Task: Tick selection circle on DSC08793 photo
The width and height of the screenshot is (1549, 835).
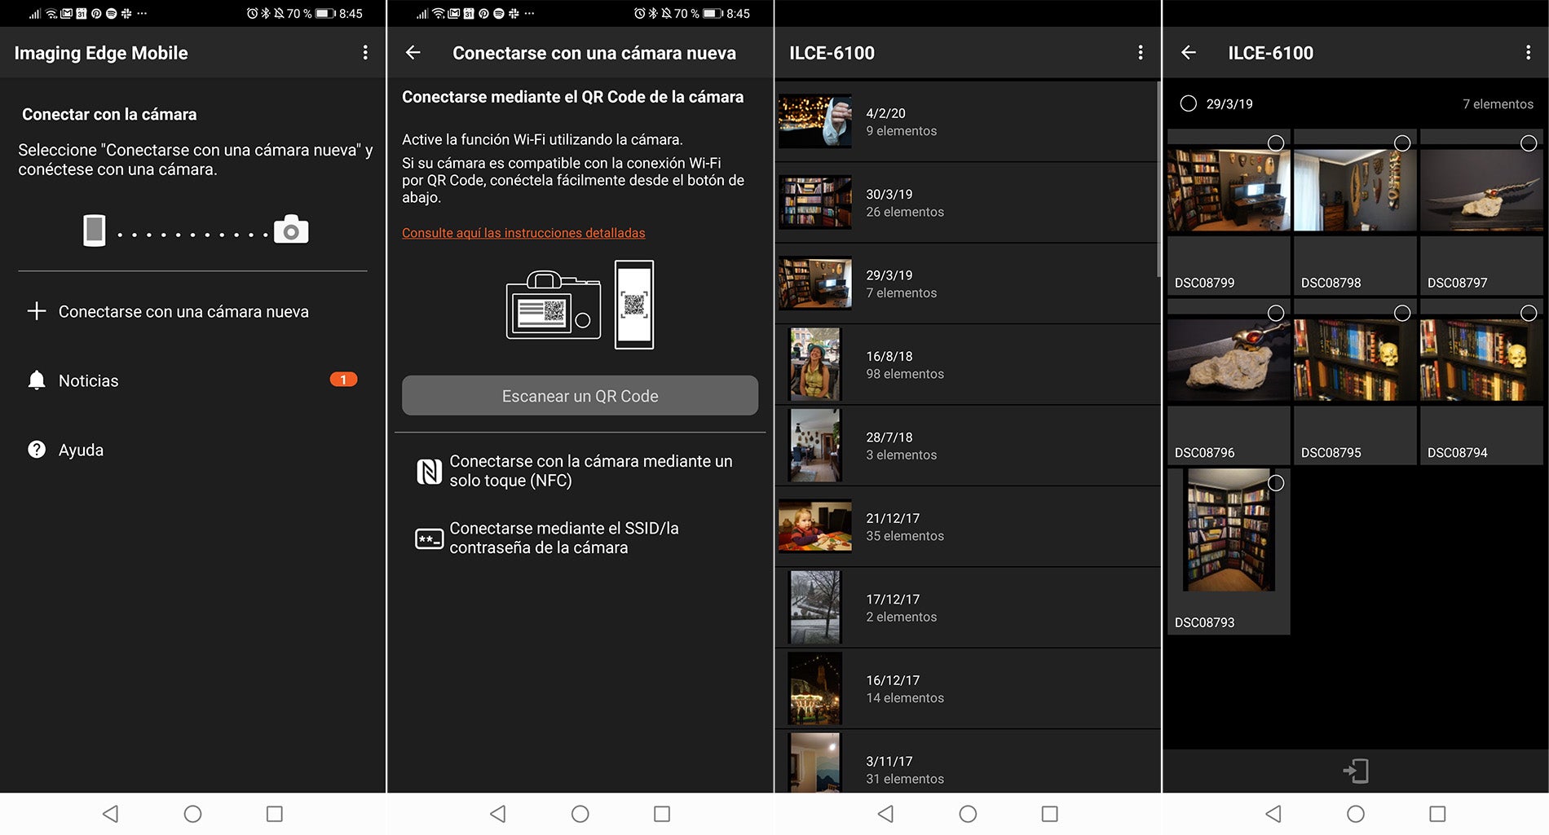Action: click(1276, 483)
